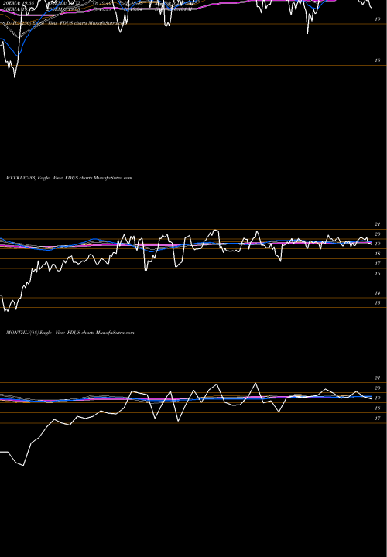Select the 20 axis label on monthly chart
387x557 pixels.
[x=378, y=388]
